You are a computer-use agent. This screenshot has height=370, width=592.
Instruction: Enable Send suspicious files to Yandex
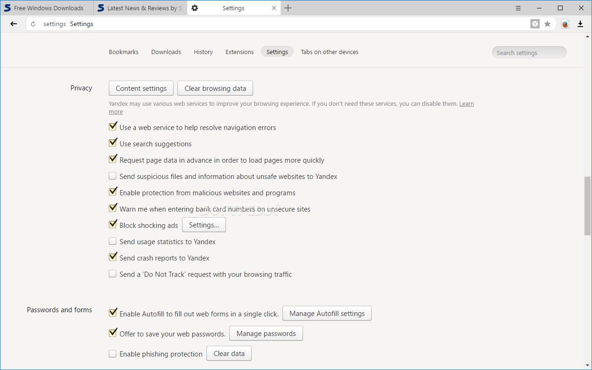coord(113,176)
